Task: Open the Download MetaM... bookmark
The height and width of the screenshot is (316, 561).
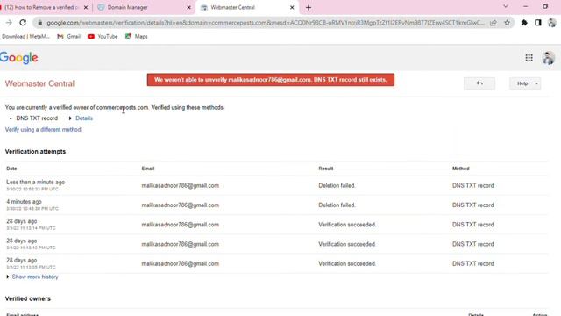Action: coord(25,36)
